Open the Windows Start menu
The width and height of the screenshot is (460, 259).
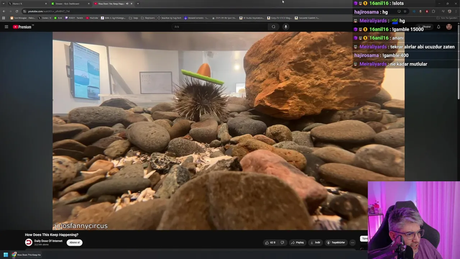(x=5, y=255)
